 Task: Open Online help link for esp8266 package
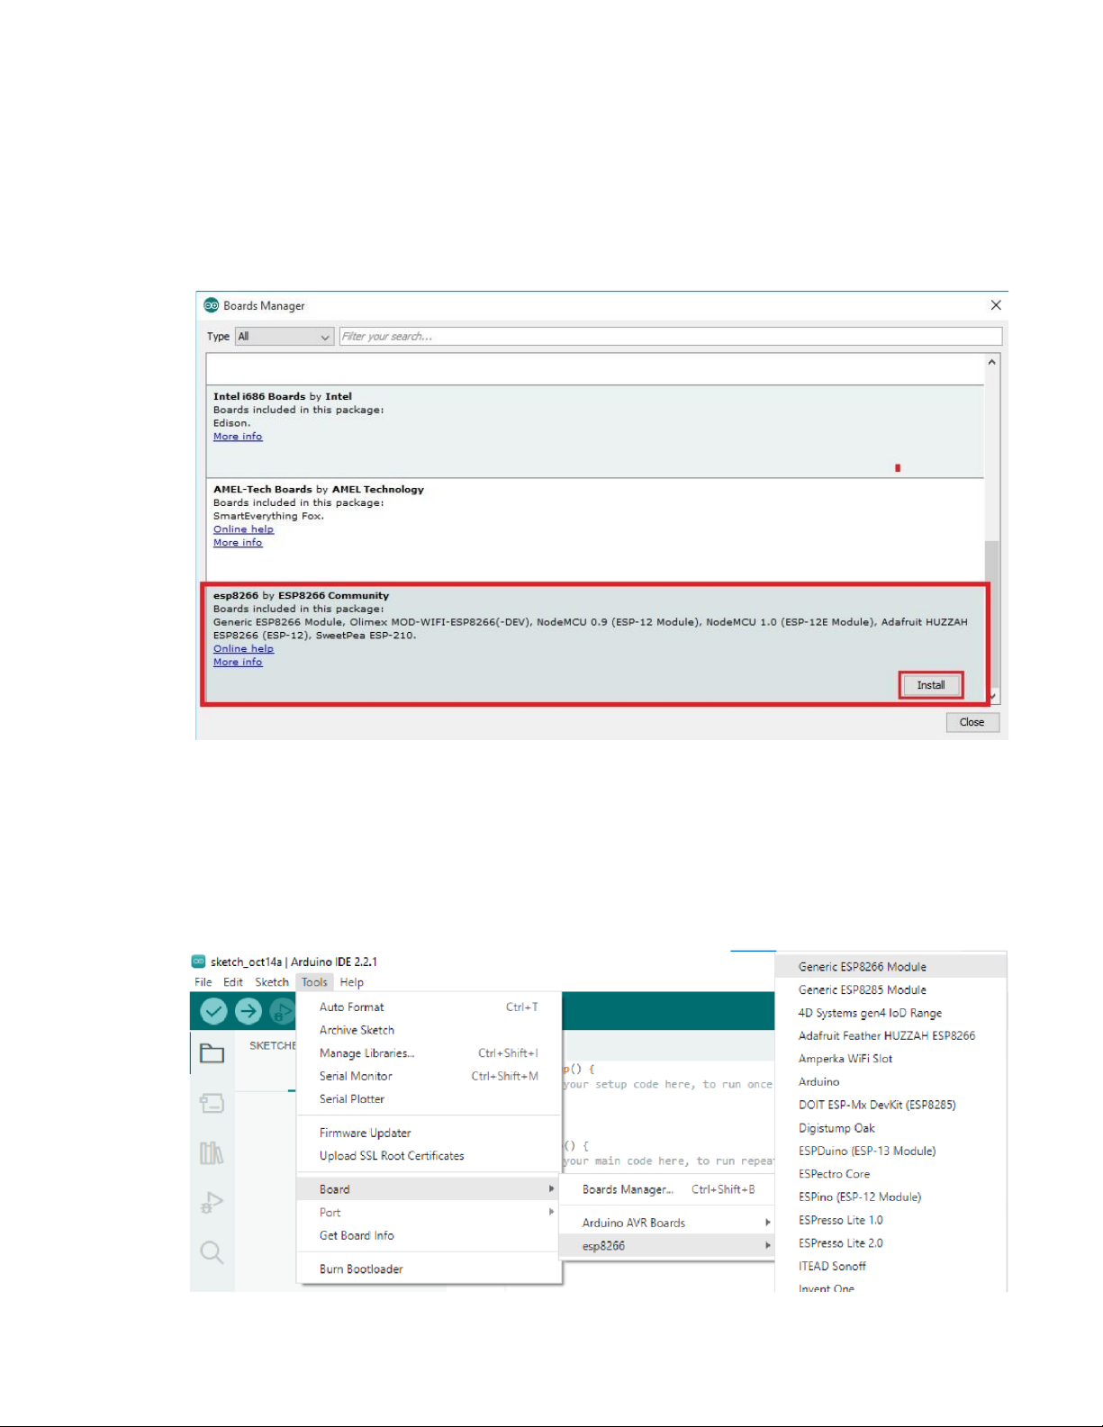click(x=243, y=649)
